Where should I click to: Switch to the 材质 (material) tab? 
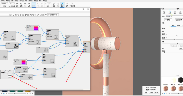point(169,12)
